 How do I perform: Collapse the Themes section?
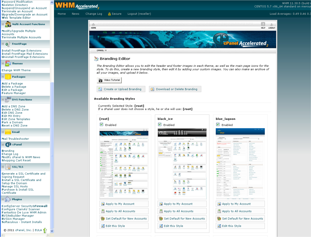pyautogui.click(x=3, y=64)
